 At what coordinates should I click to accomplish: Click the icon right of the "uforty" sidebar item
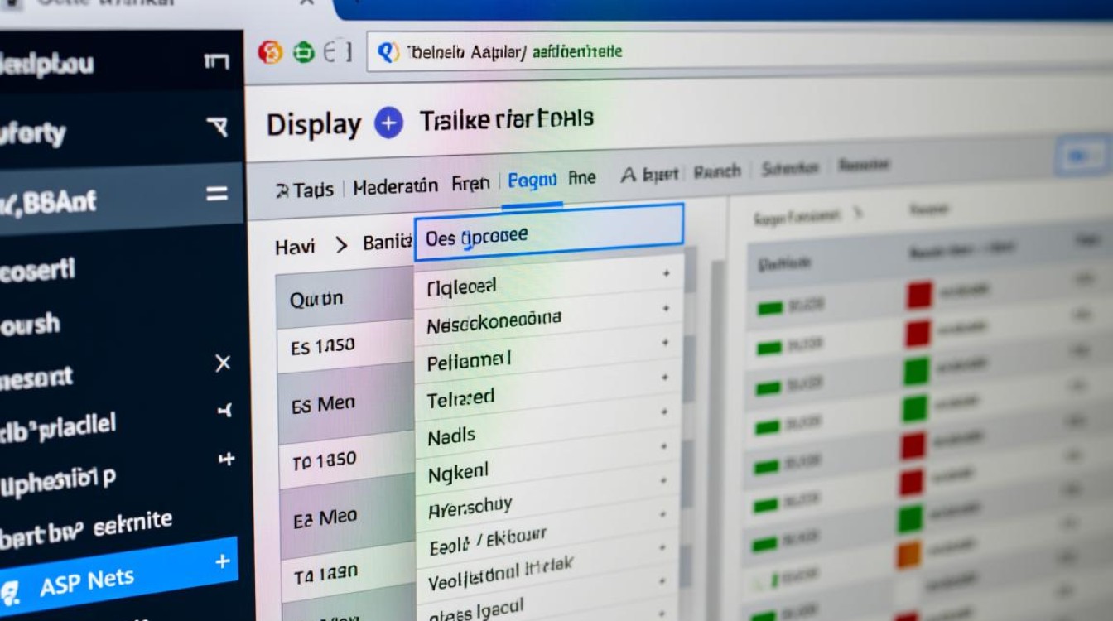[216, 127]
